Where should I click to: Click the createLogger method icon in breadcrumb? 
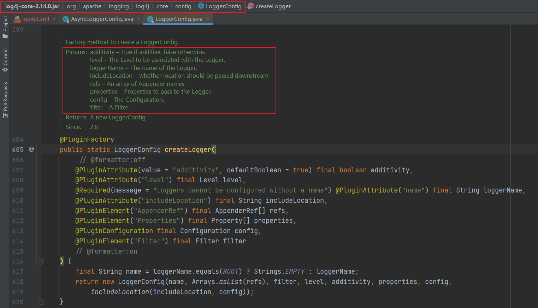251,6
